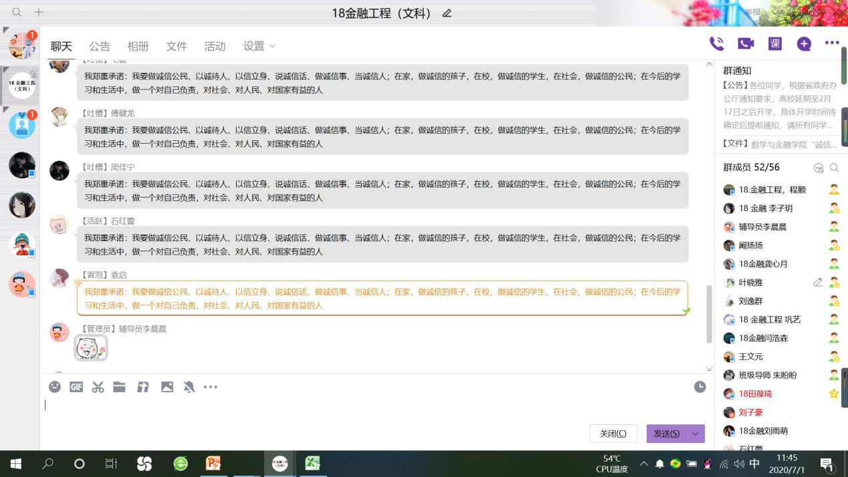Open the send button dropdown arrow
848x477 pixels.
[696, 434]
